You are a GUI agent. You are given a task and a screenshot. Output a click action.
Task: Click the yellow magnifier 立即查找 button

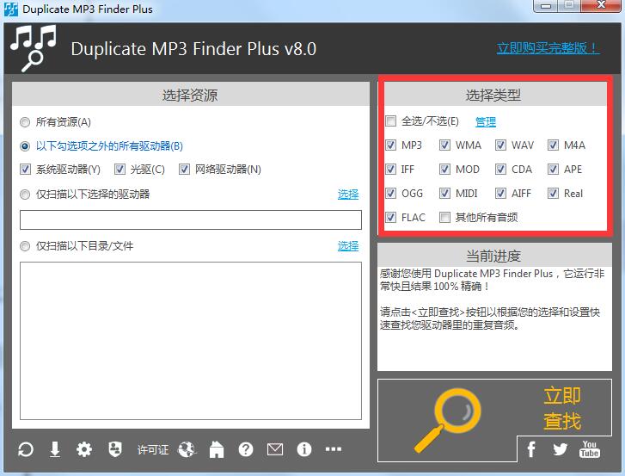494,420
